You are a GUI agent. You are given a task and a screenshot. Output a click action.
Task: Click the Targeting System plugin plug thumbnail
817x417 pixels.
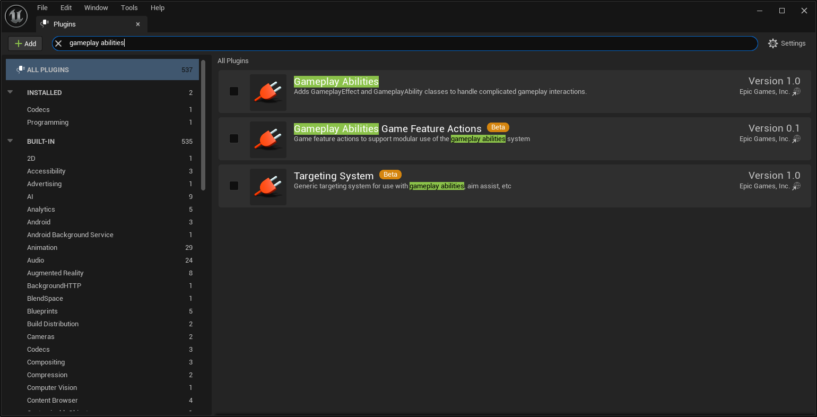pos(268,187)
